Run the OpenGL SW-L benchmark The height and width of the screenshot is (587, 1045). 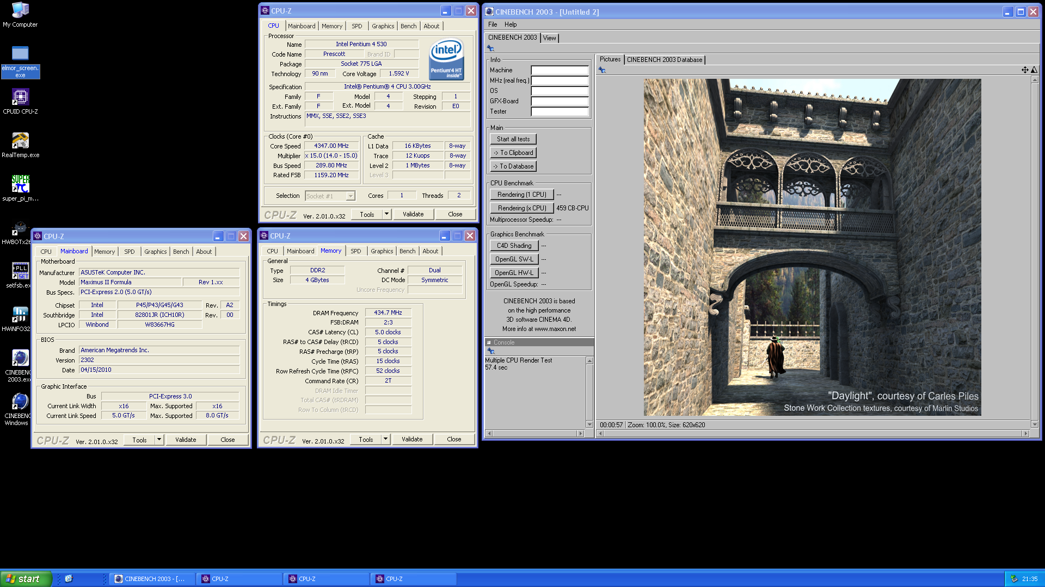[514, 259]
